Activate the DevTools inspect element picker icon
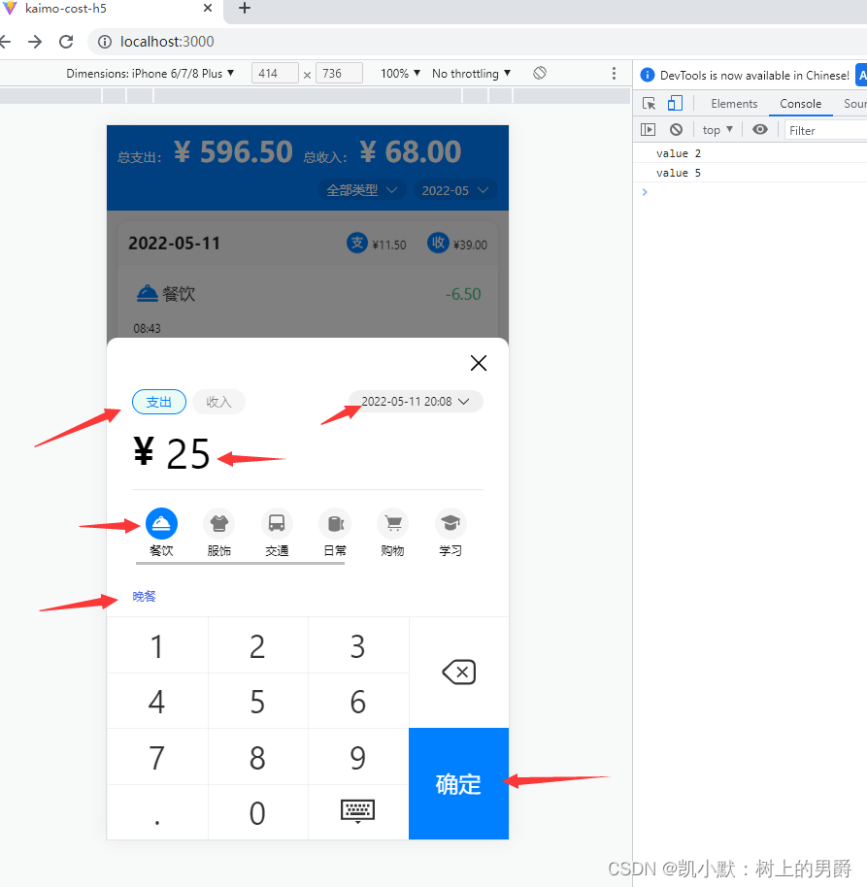867x887 pixels. pyautogui.click(x=650, y=104)
